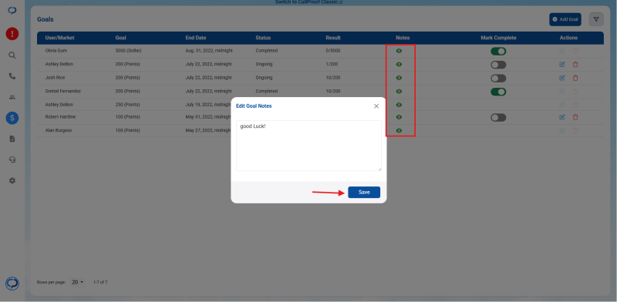Toggle Mark Complete for Josh Rice
Viewport: 617px width, 302px height.
tap(498, 79)
